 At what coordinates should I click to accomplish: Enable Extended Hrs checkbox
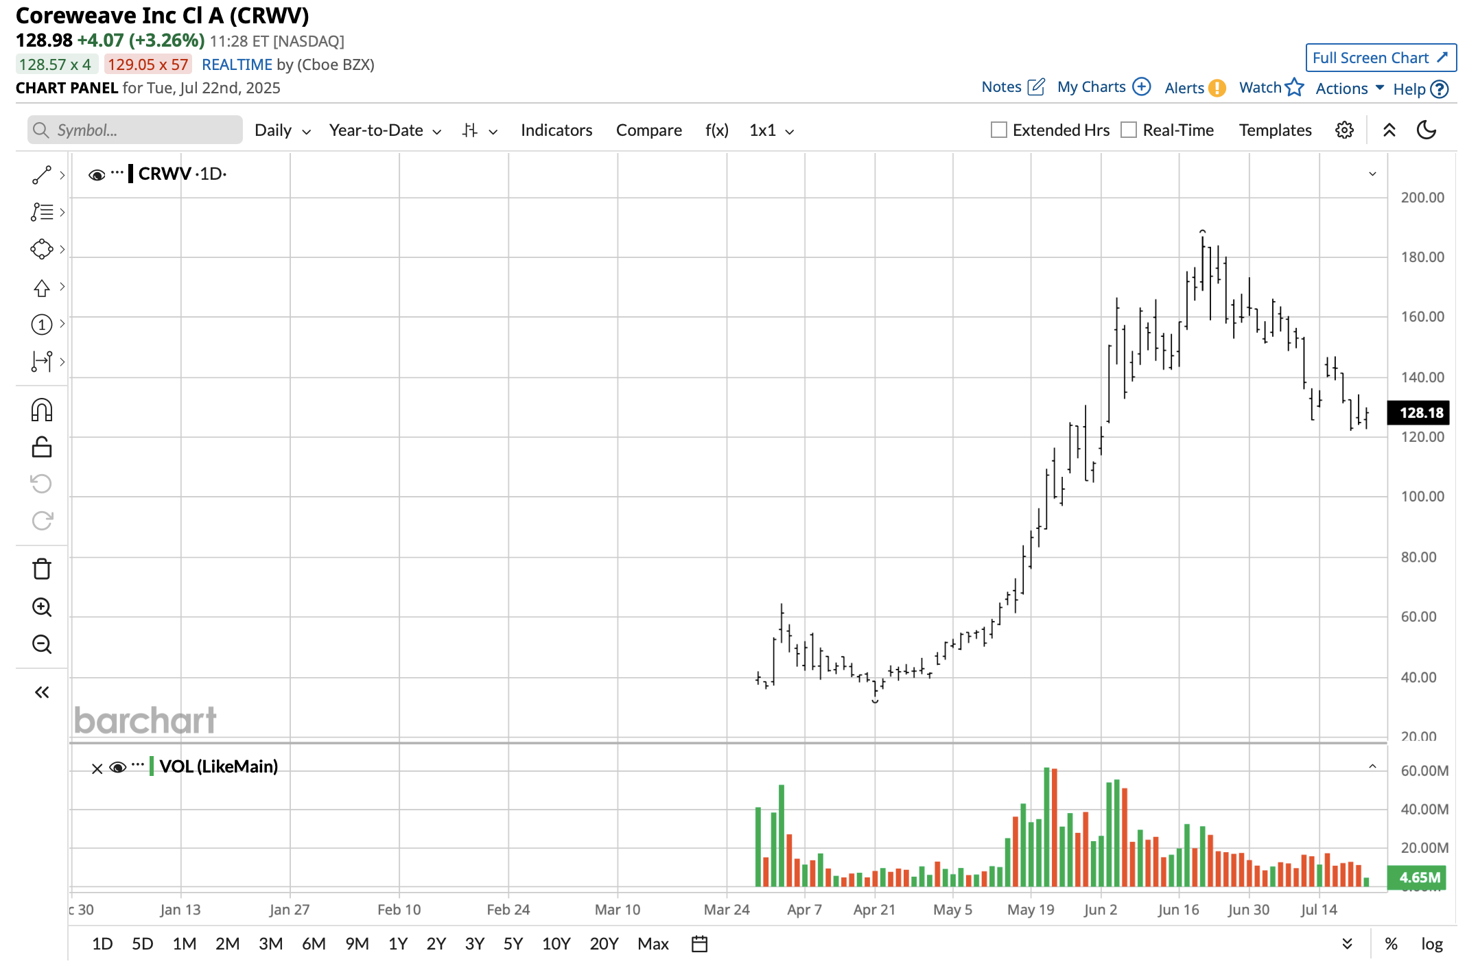pos(999,130)
